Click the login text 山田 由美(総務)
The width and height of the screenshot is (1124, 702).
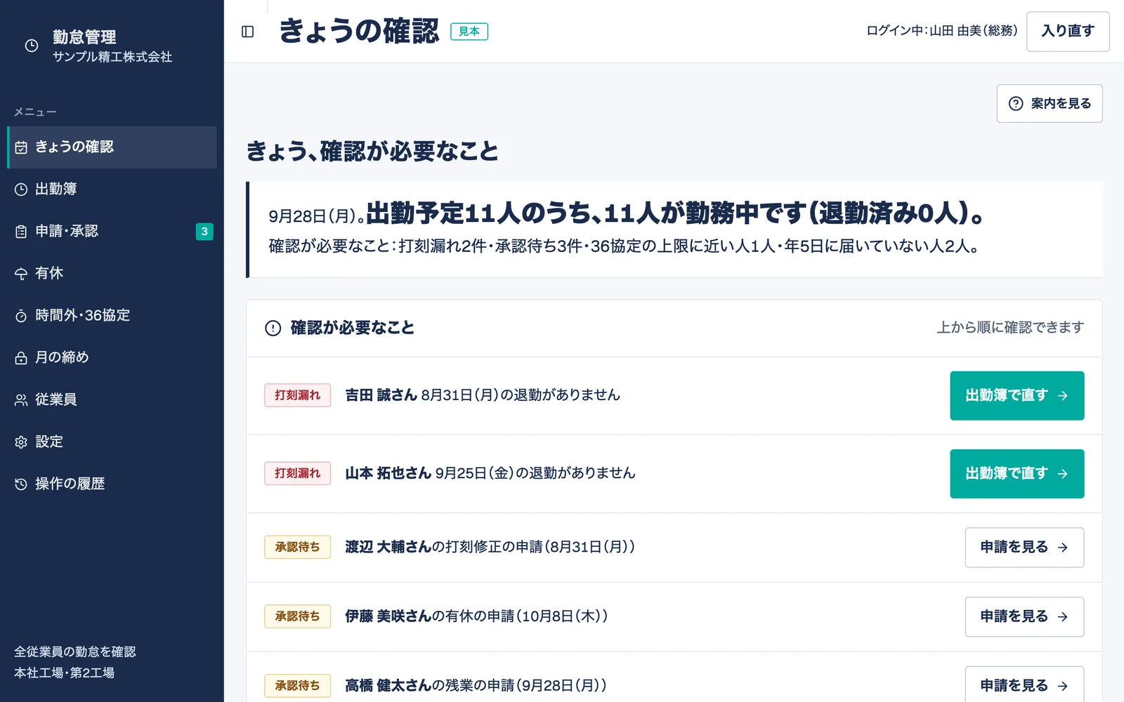click(974, 31)
